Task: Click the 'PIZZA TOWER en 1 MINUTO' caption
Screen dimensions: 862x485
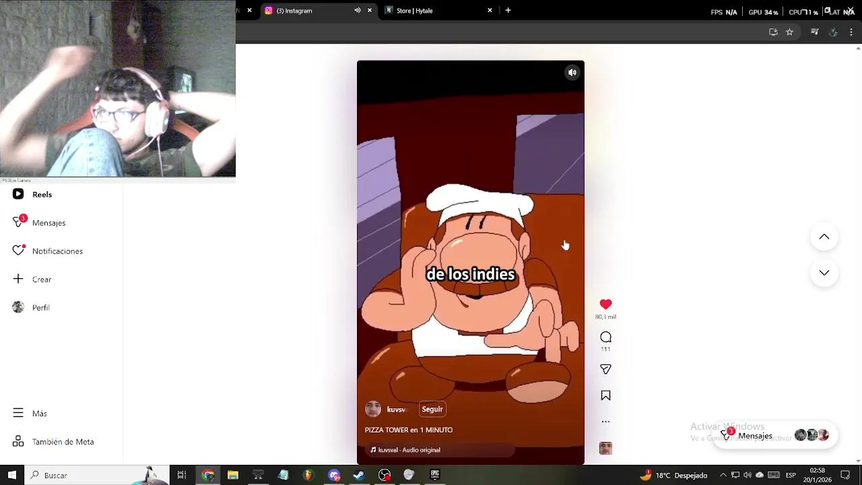Action: 409,430
